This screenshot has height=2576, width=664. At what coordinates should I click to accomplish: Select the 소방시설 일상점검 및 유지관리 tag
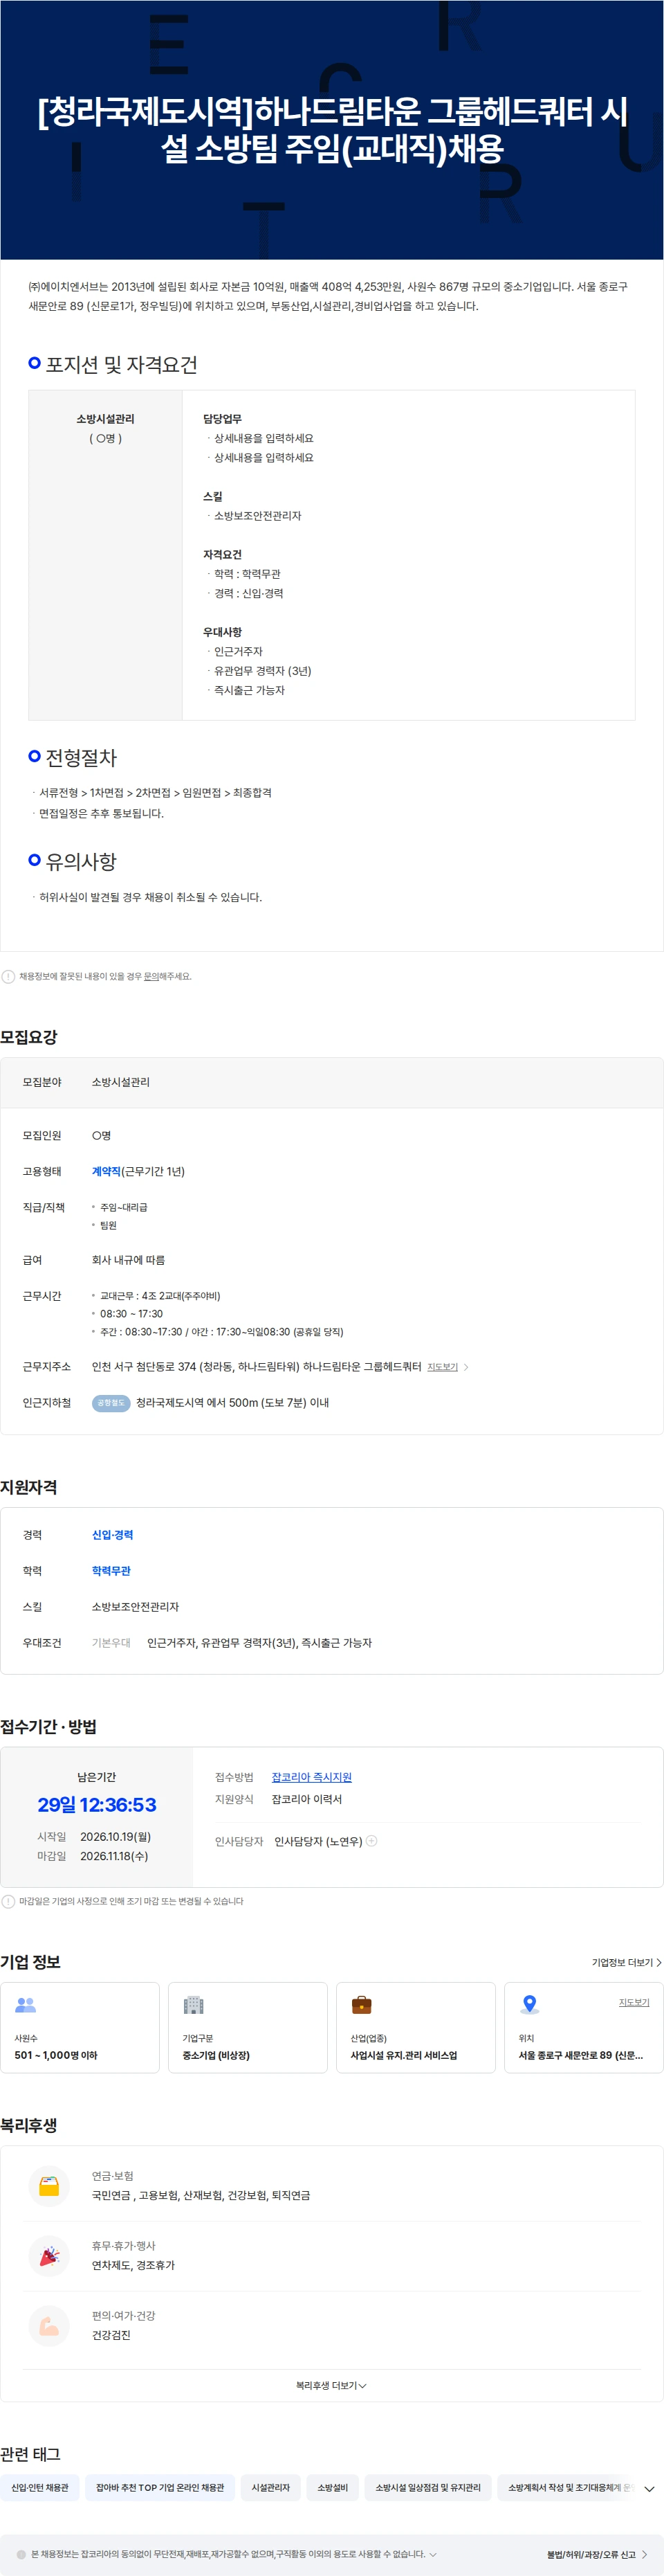pyautogui.click(x=427, y=2487)
